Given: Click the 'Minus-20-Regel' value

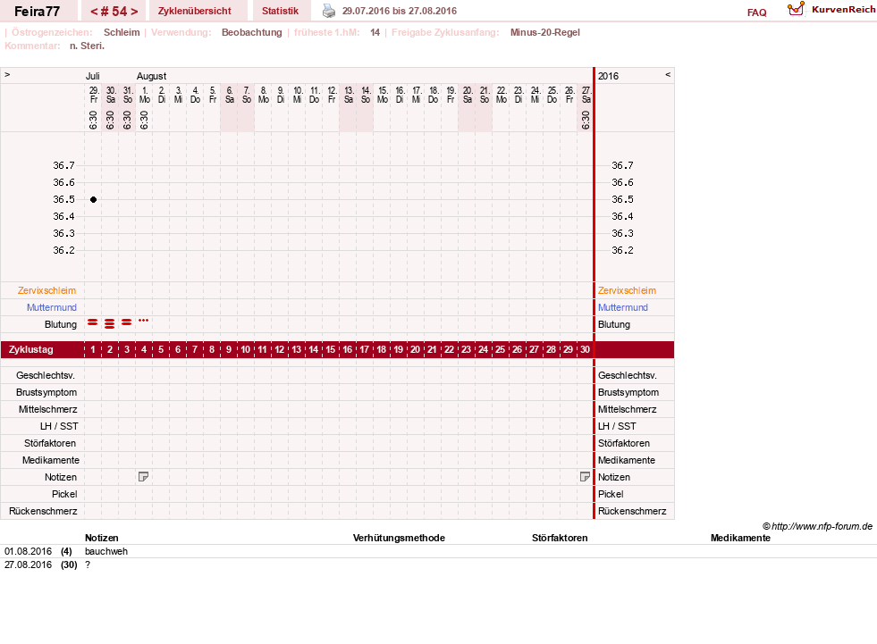Looking at the screenshot, I should click(544, 32).
